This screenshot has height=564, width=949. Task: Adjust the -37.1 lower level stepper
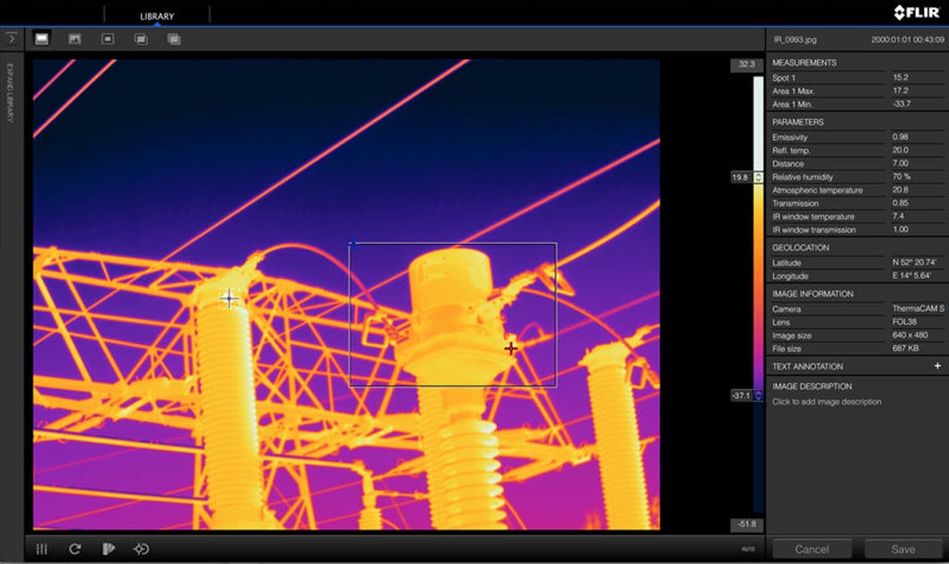(x=759, y=395)
